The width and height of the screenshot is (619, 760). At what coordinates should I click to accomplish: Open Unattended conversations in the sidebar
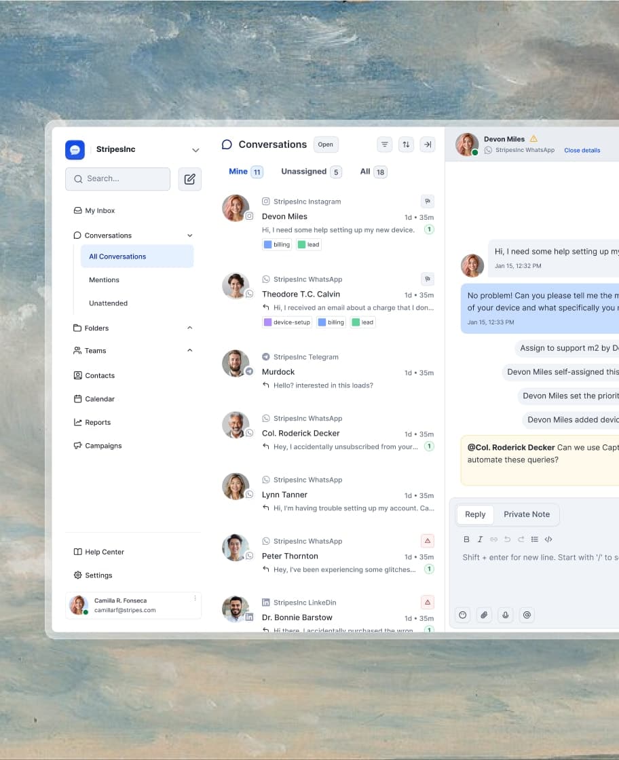(x=108, y=303)
